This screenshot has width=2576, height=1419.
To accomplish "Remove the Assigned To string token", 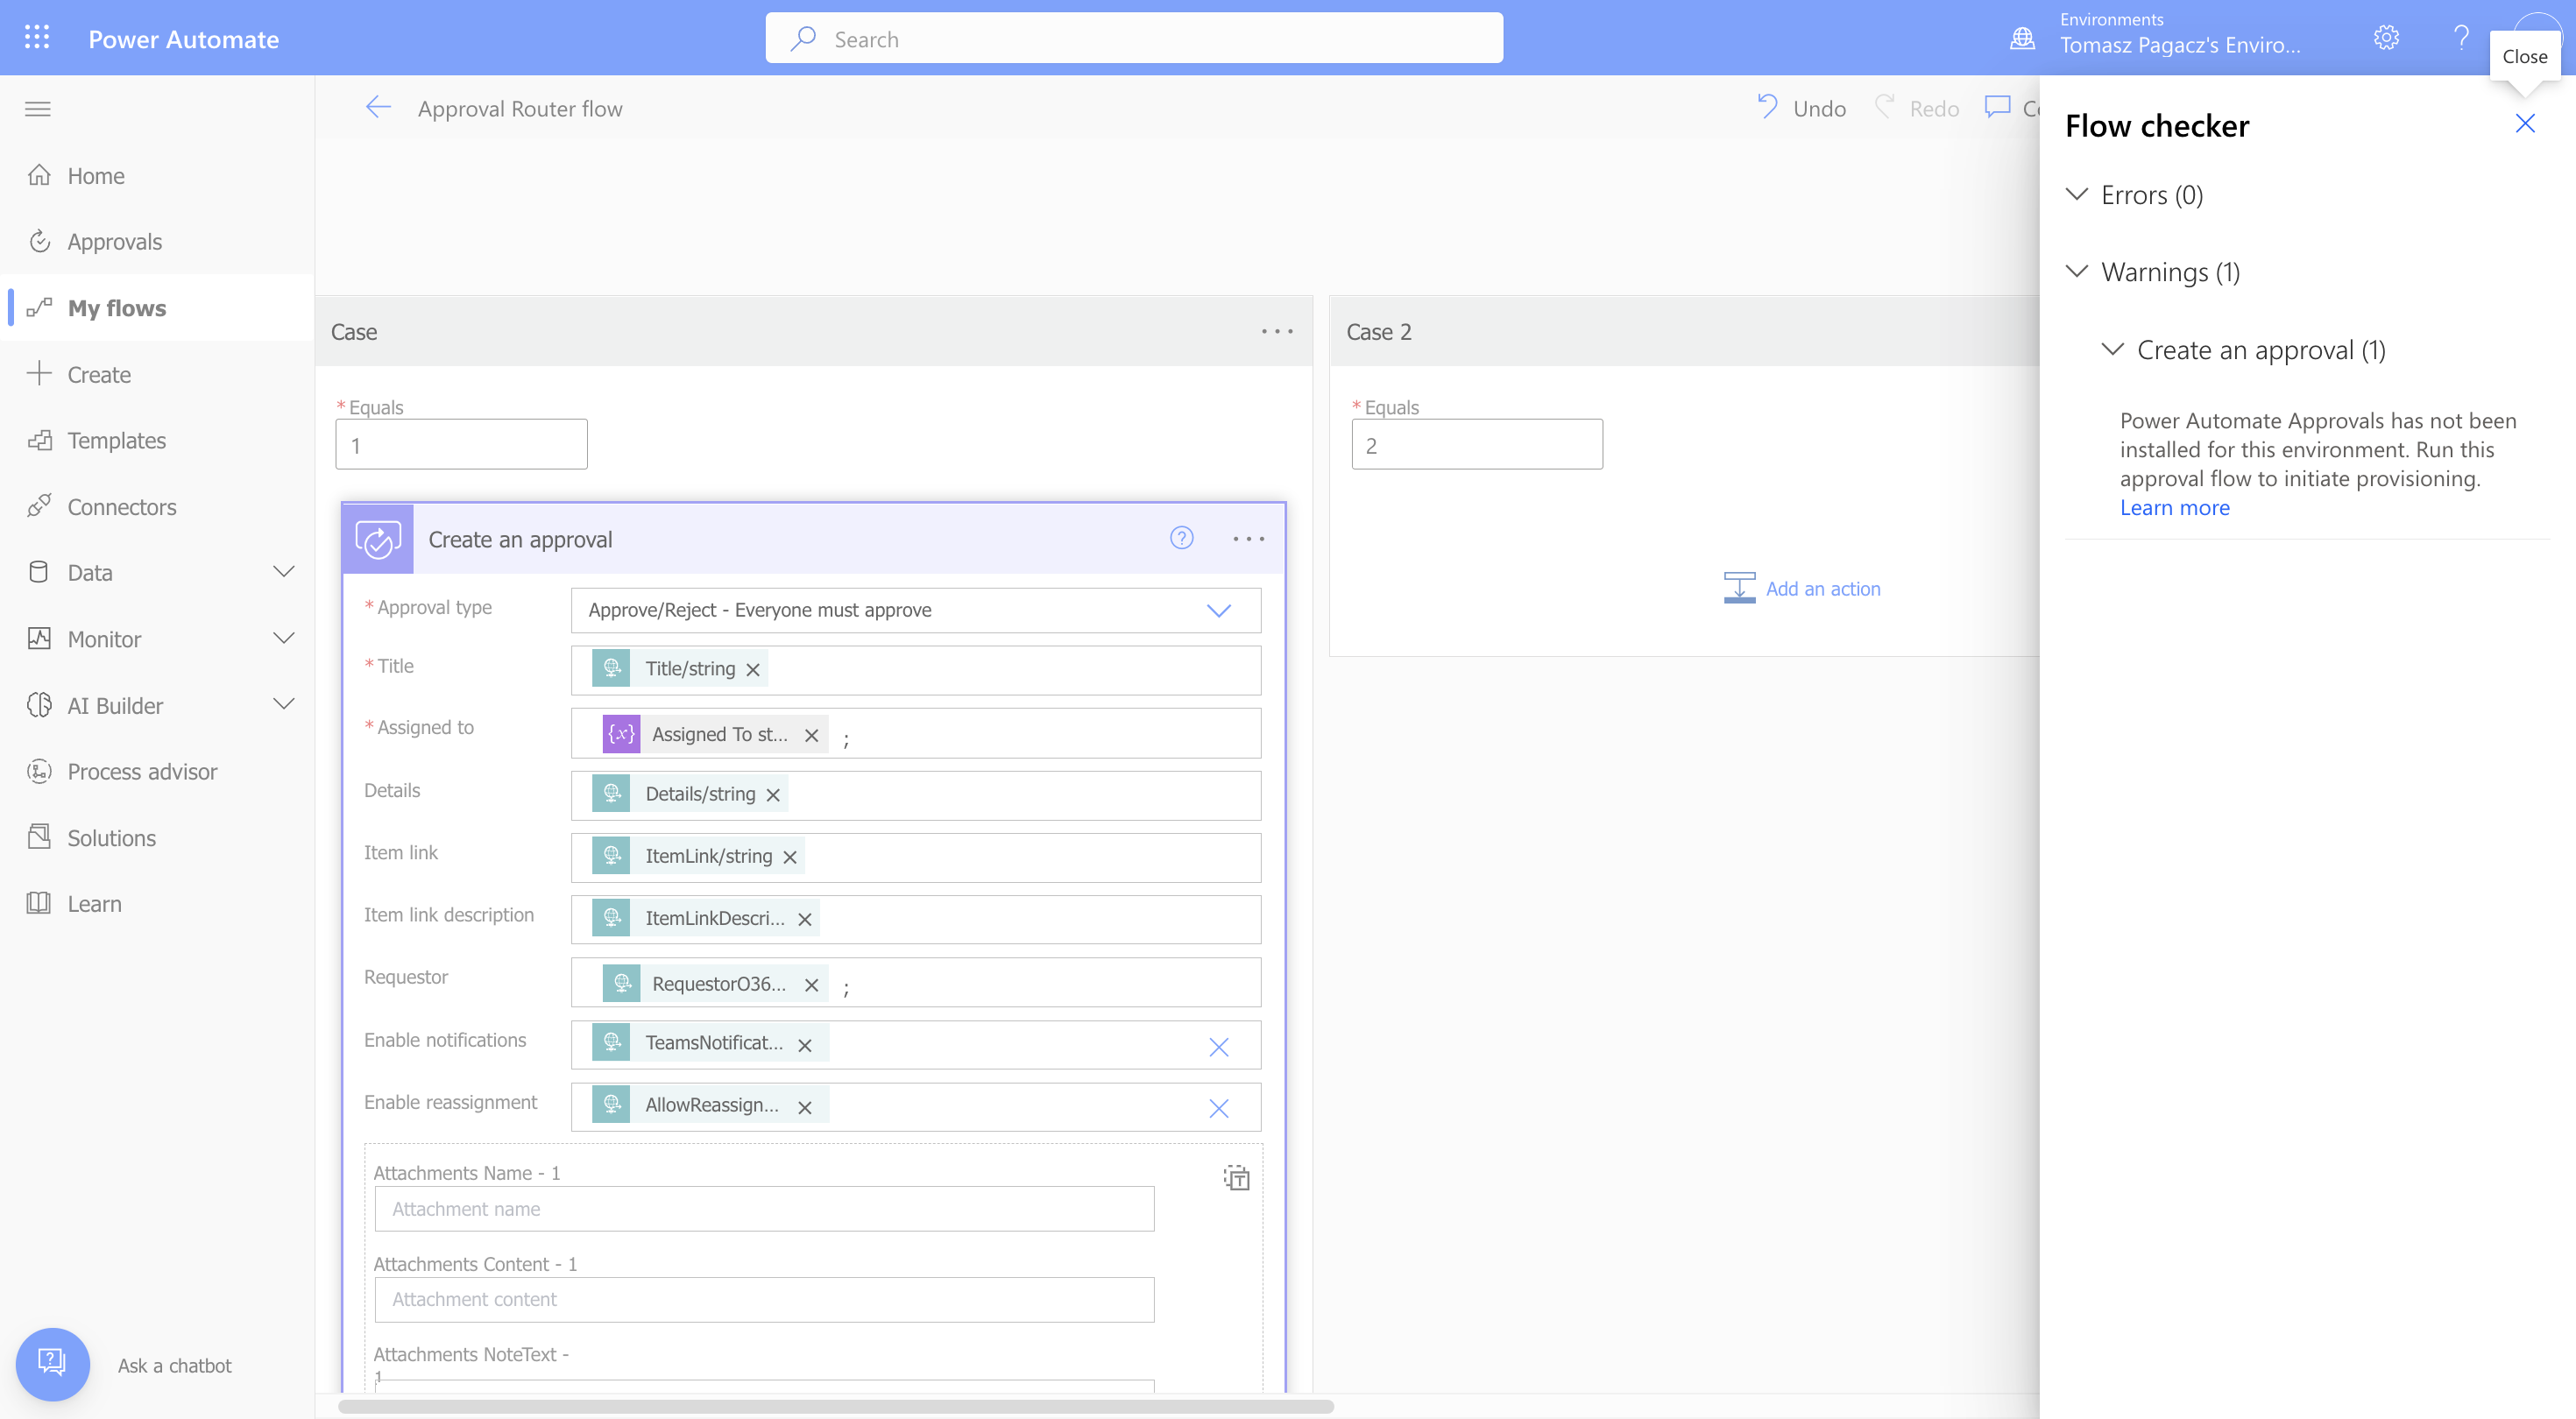I will coord(811,736).
